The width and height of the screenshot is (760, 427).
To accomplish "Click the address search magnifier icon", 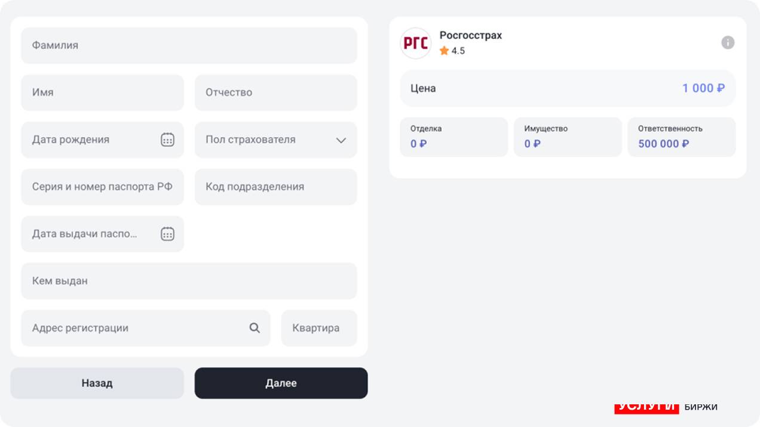I will pos(255,328).
